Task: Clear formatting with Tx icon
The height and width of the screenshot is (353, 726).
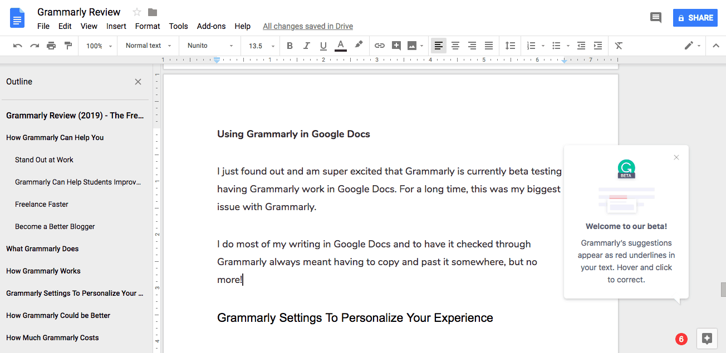Action: point(619,46)
